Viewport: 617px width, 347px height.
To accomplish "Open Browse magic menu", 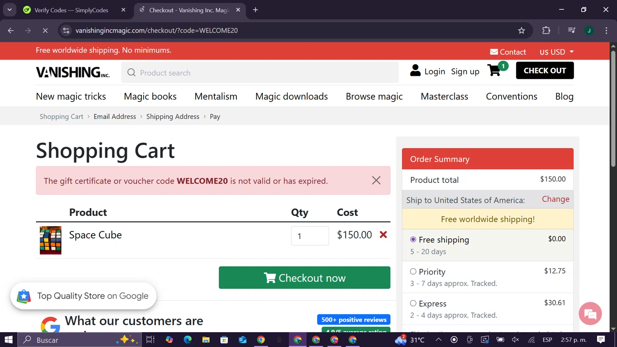I will 374,96.
